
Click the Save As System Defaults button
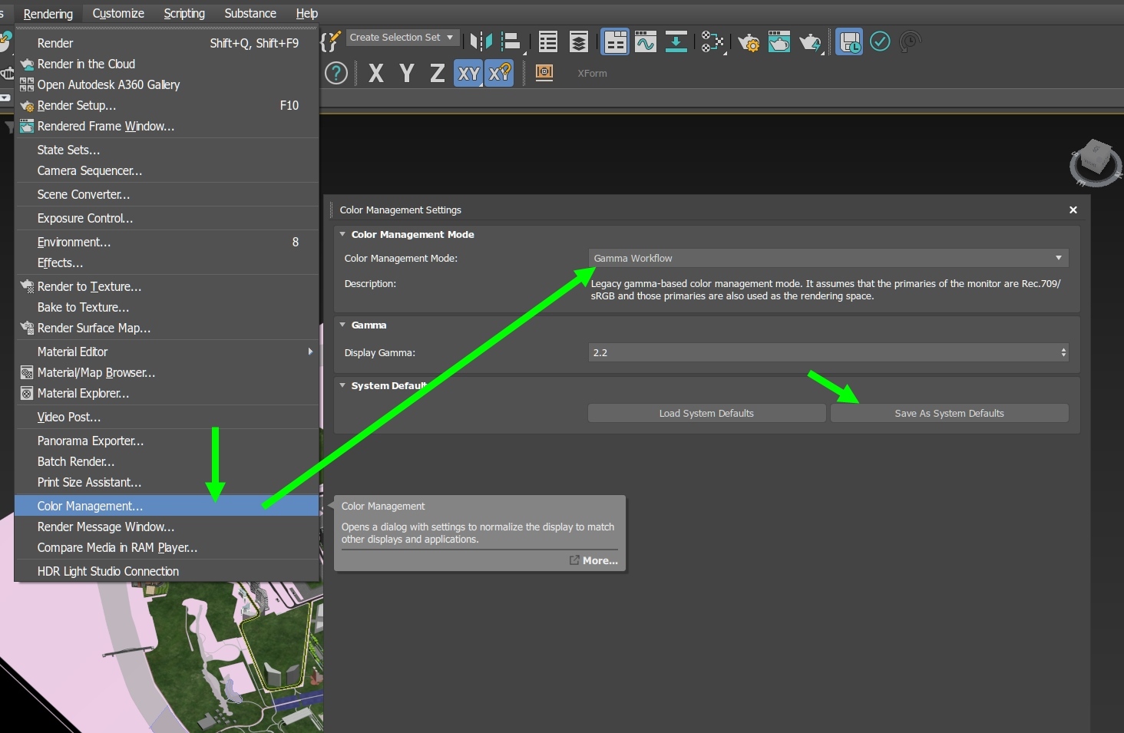[949, 414]
